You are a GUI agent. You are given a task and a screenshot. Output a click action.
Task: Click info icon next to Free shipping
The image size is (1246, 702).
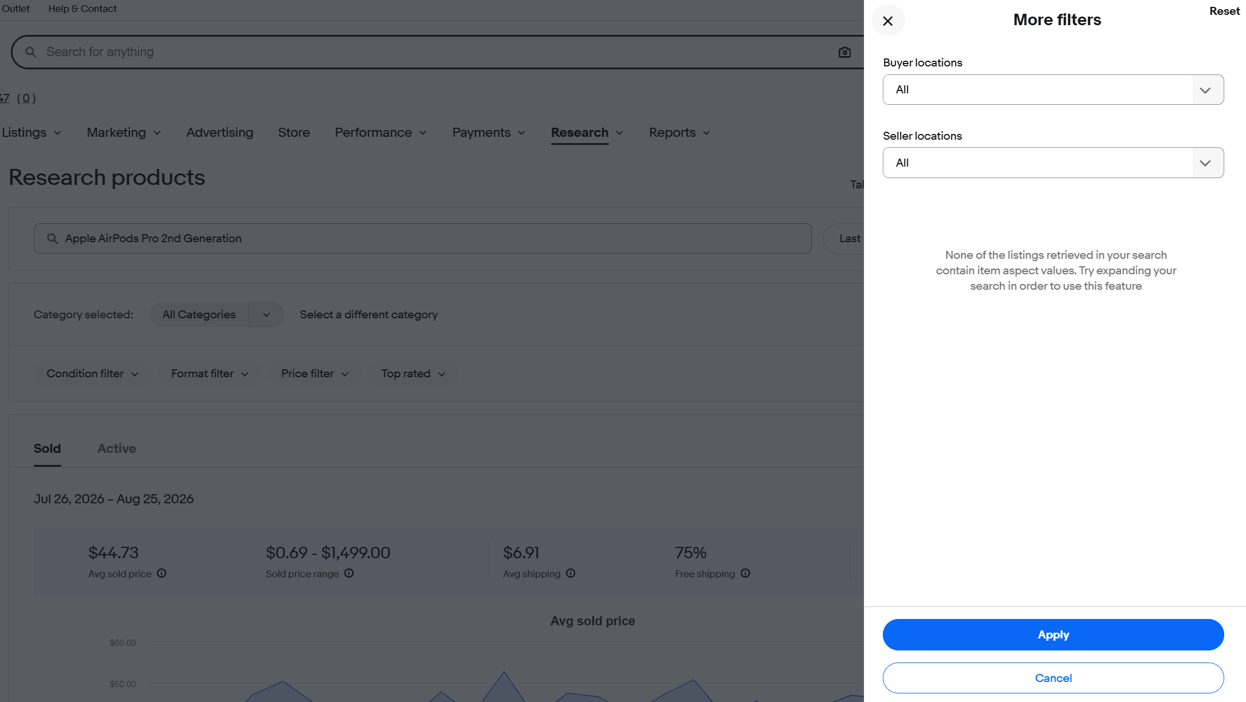[745, 573]
